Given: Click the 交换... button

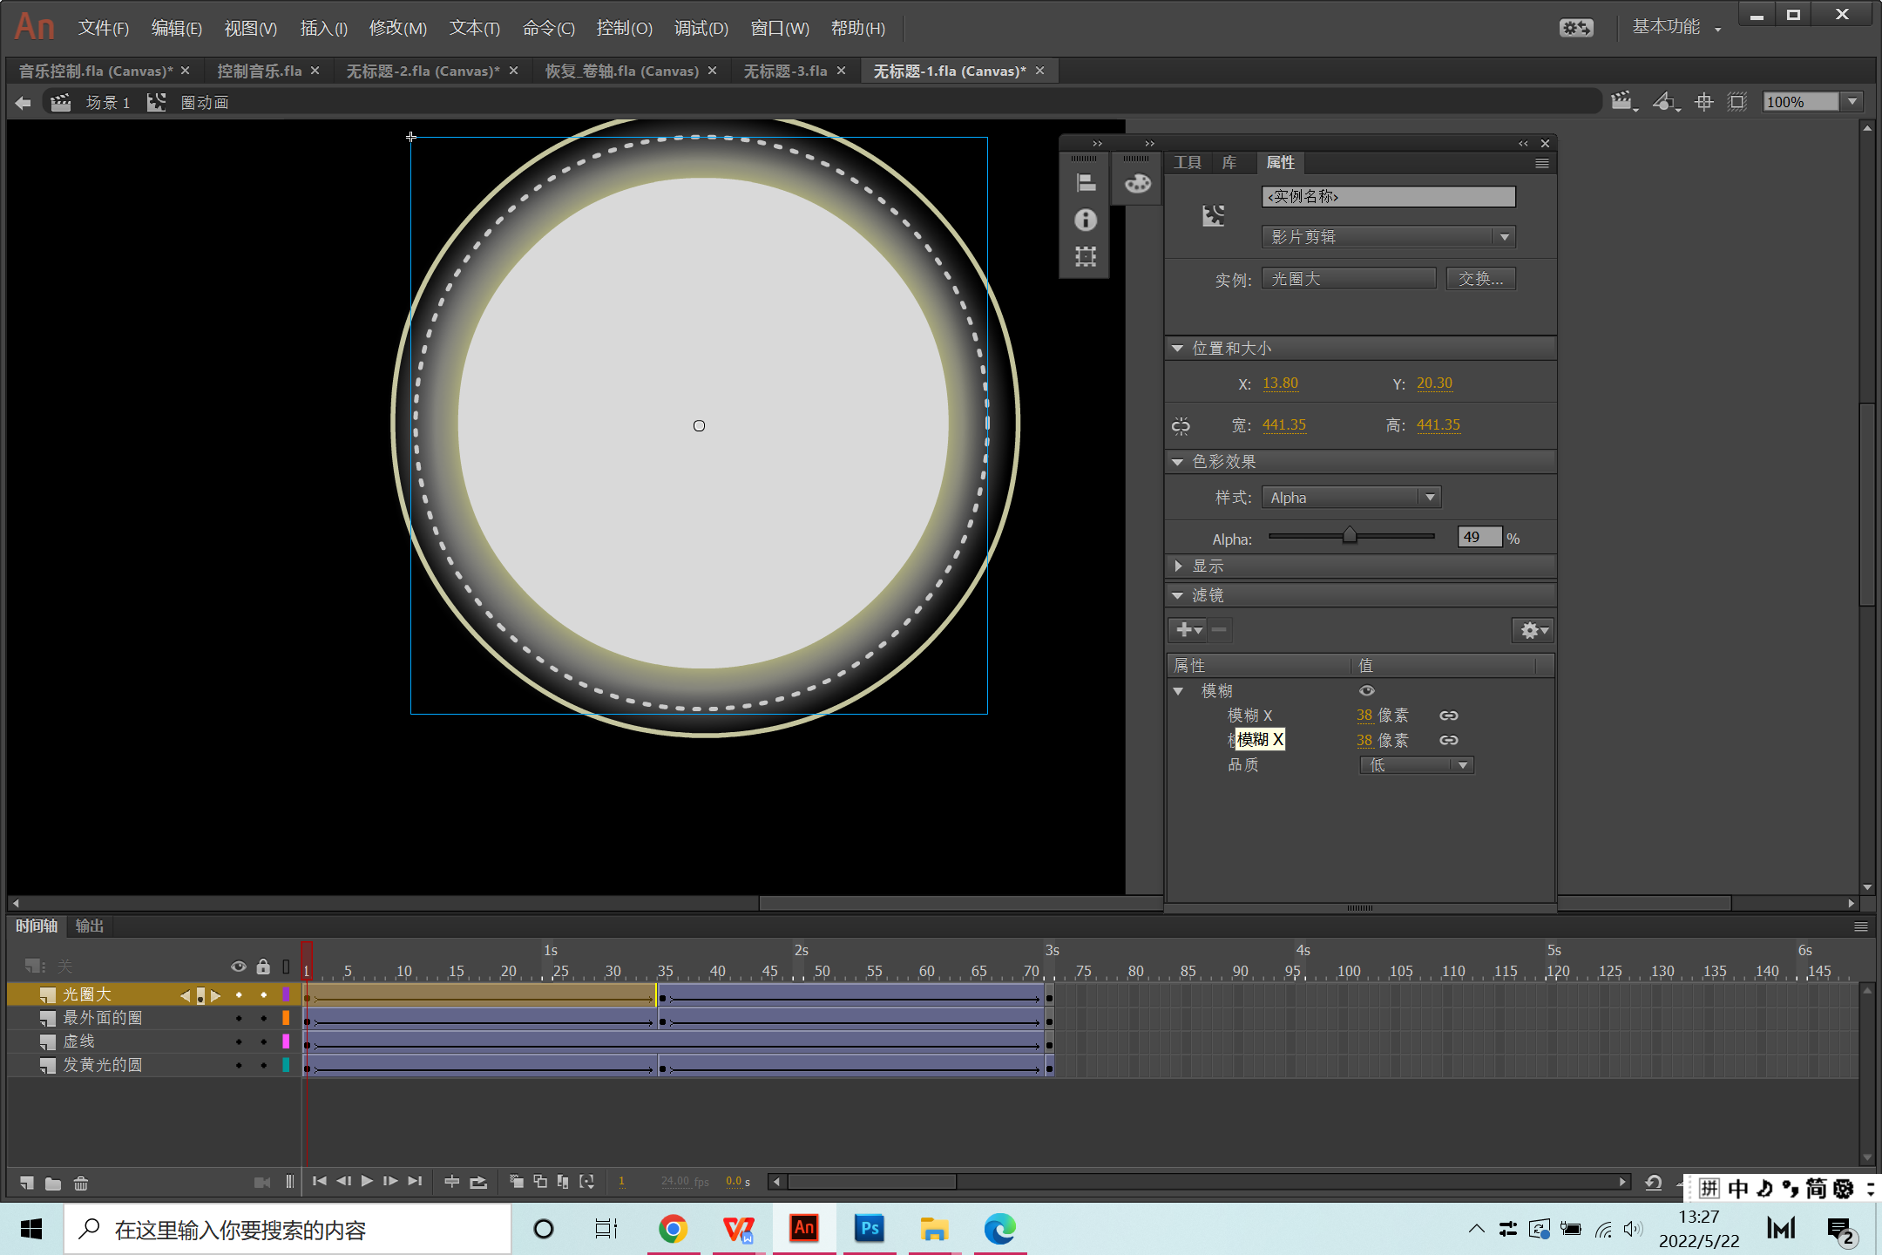Looking at the screenshot, I should pos(1480,279).
